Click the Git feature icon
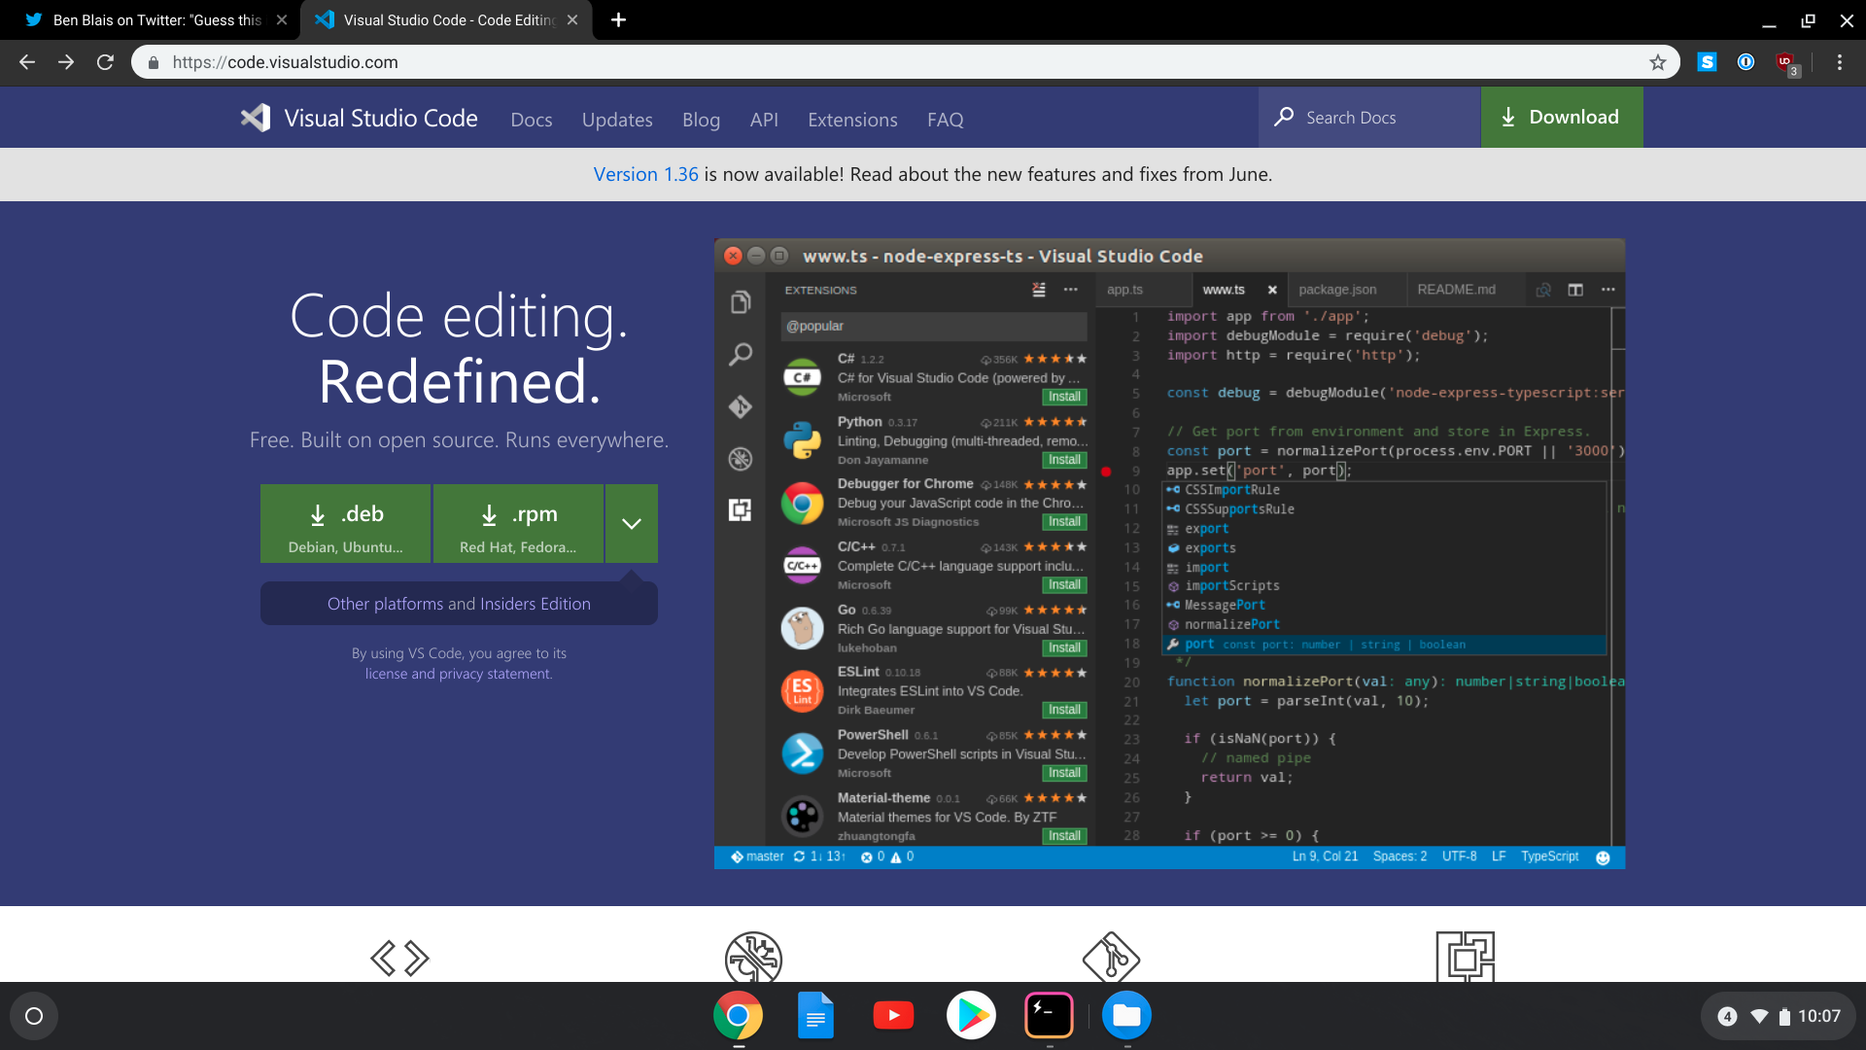 point(1111,958)
